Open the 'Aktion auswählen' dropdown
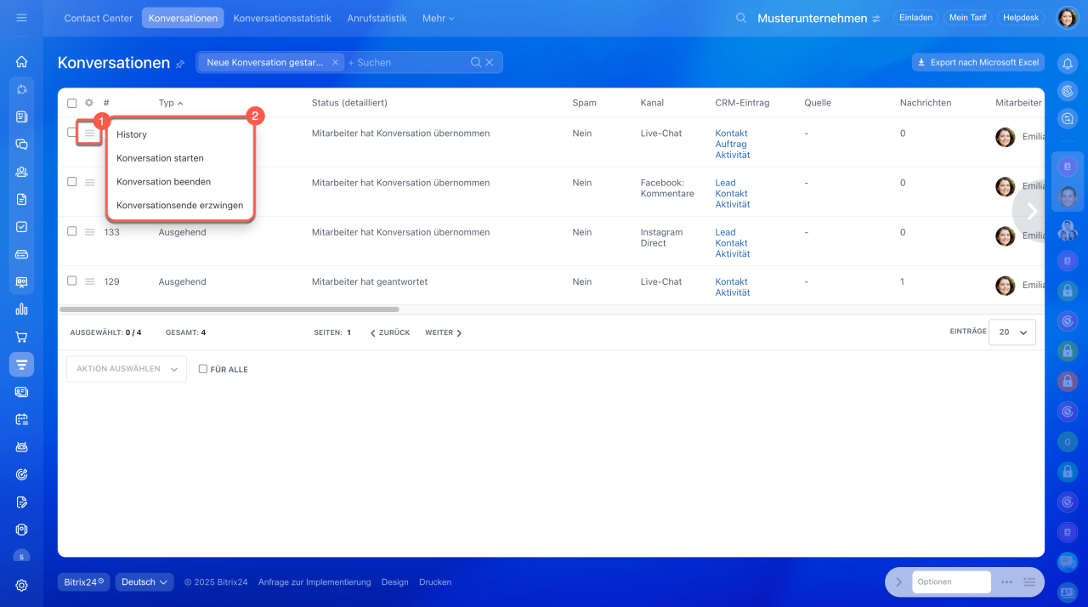The image size is (1088, 607). point(127,369)
